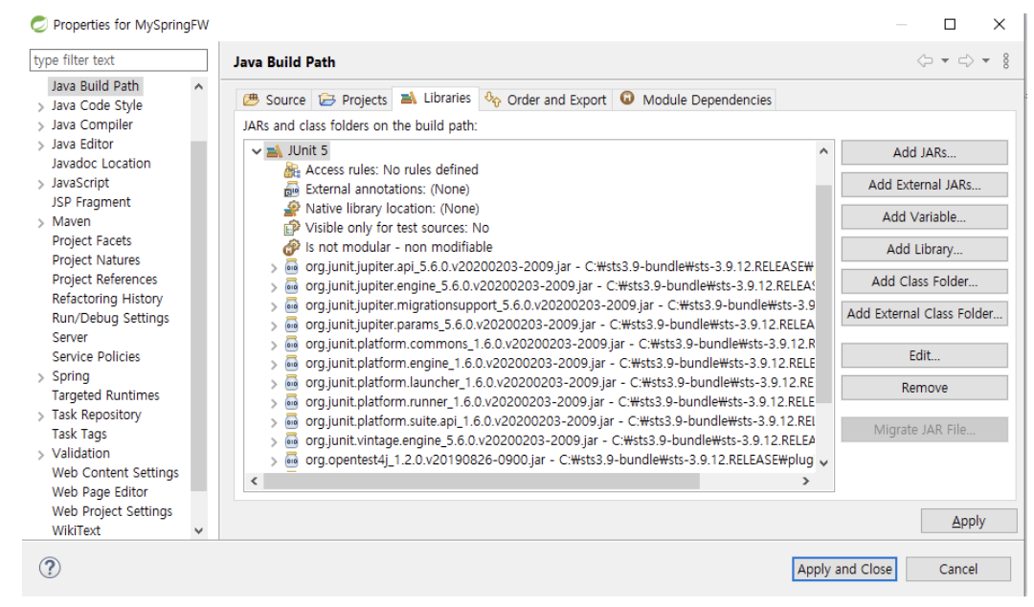Expand the org.junit.jupiter.engine jar entry
The width and height of the screenshot is (1034, 607).
click(x=274, y=287)
